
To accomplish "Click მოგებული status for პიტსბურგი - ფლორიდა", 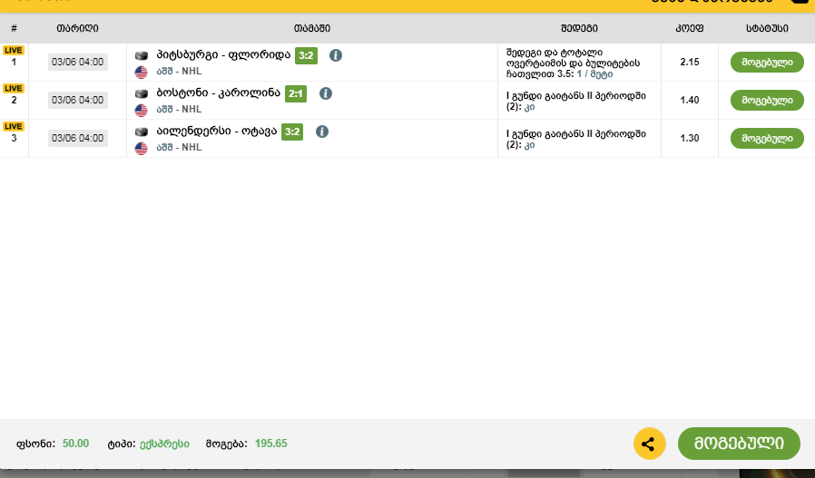I will pyautogui.click(x=767, y=62).
